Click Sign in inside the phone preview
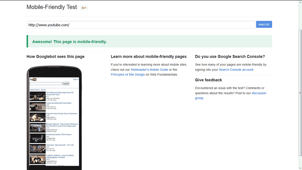 point(76,79)
